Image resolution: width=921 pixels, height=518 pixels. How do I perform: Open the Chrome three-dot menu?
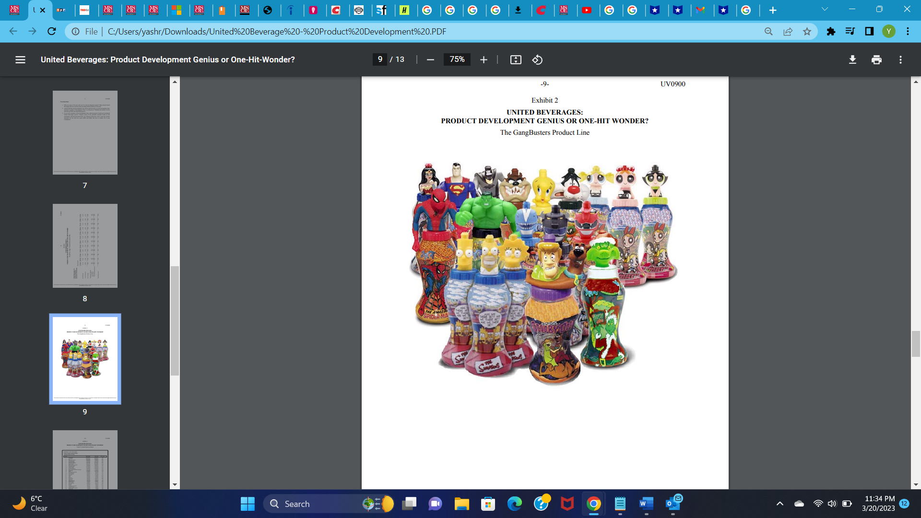click(908, 31)
